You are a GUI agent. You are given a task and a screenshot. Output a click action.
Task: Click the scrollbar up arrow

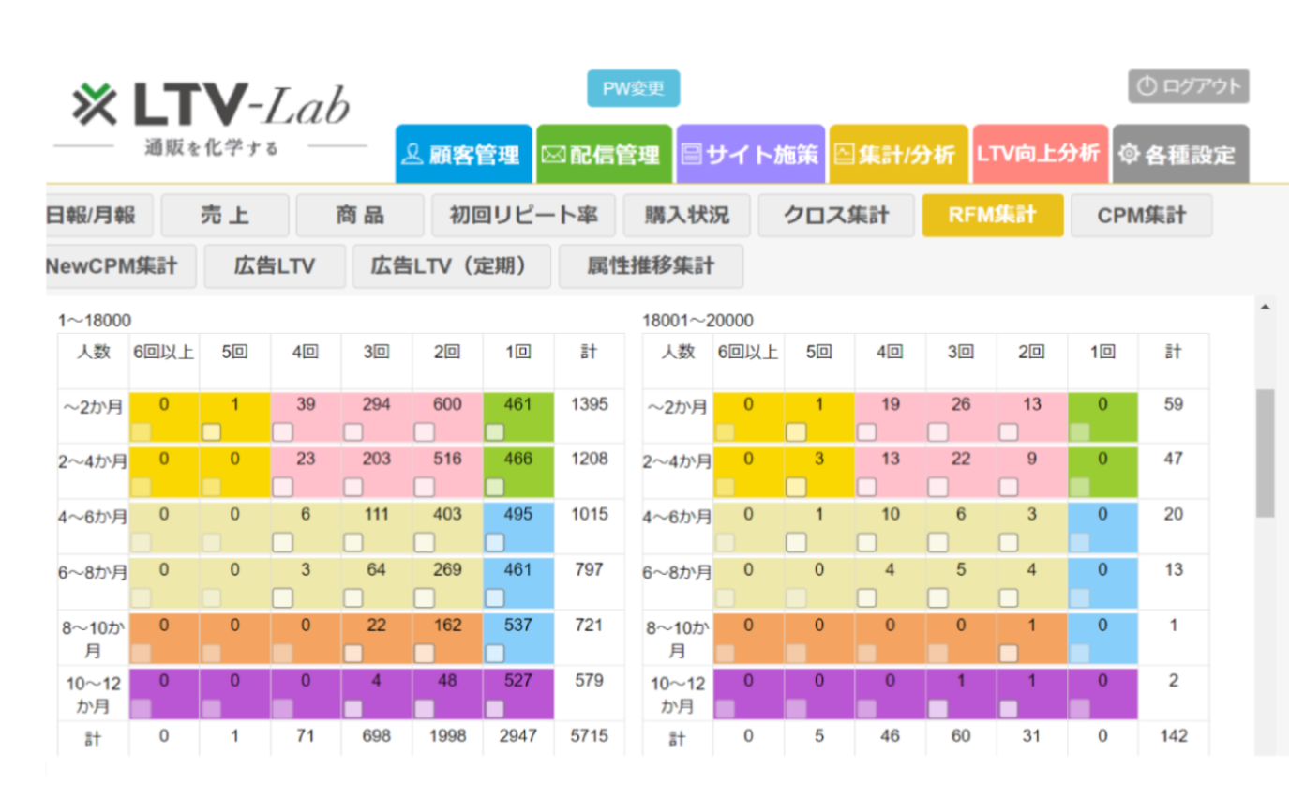[x=1266, y=308]
